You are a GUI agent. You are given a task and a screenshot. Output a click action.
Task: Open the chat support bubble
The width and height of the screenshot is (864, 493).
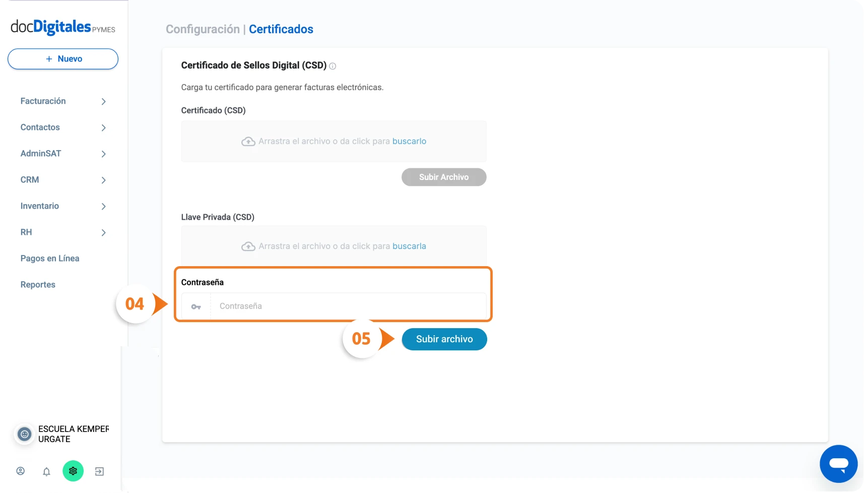click(838, 464)
